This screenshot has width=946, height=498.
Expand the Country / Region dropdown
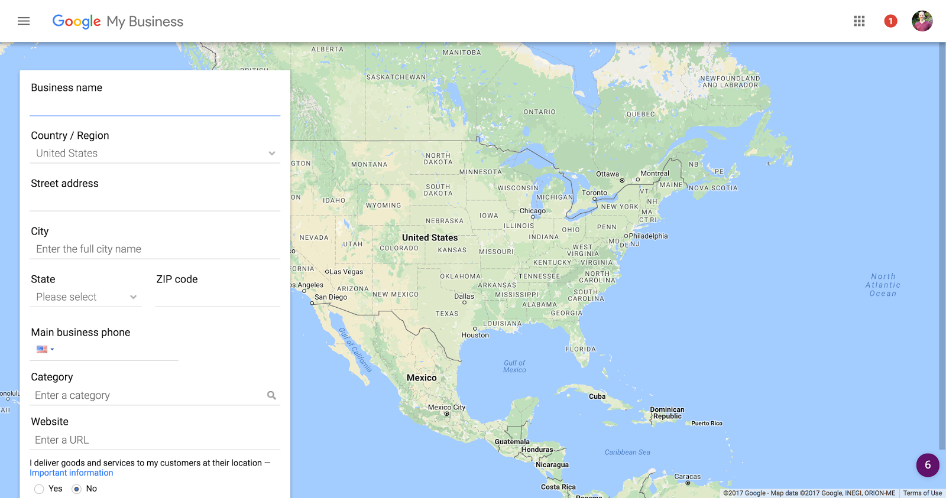pyautogui.click(x=155, y=154)
